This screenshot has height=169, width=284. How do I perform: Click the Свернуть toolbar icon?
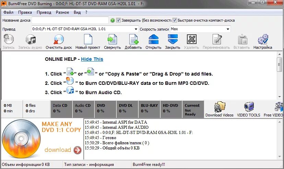[x=112, y=39]
